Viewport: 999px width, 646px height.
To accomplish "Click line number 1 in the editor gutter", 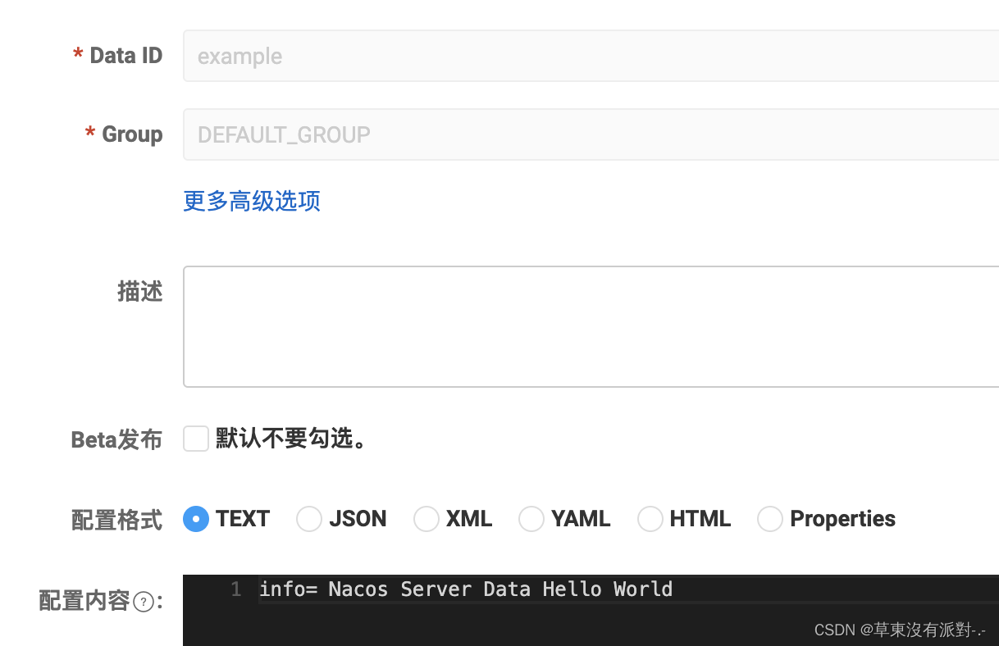I will pos(235,589).
